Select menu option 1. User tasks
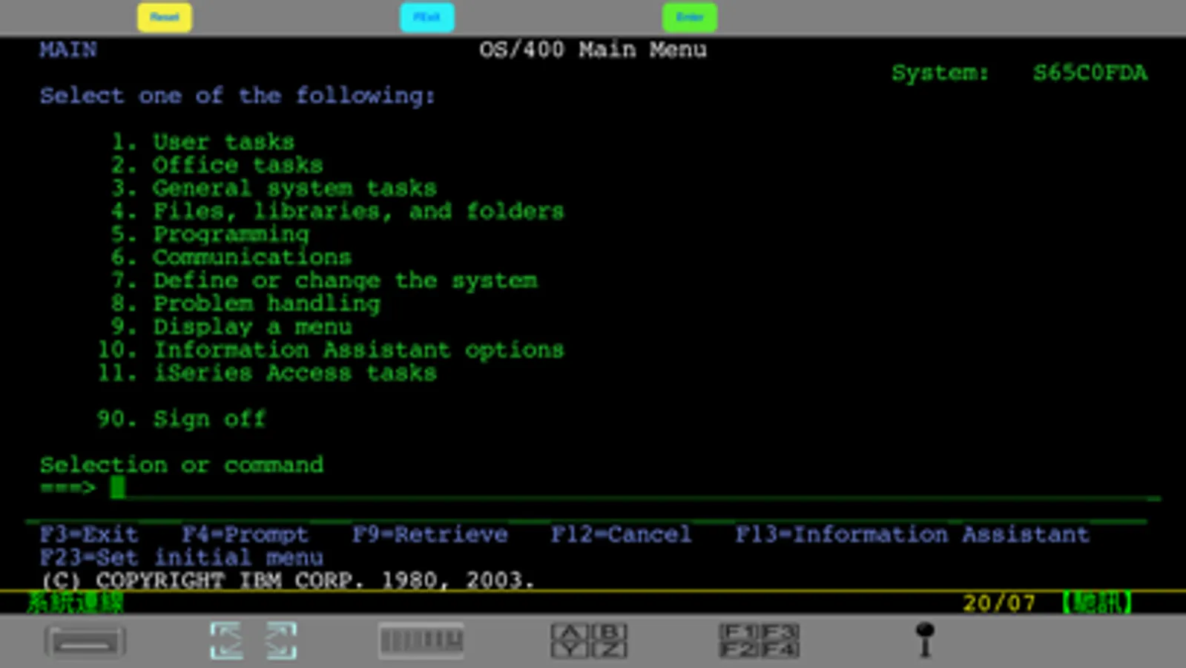The image size is (1186, 668). (202, 142)
